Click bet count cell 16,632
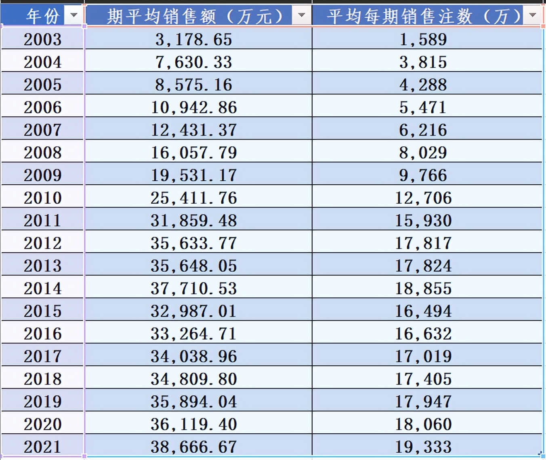The height and width of the screenshot is (460, 546). point(427,333)
